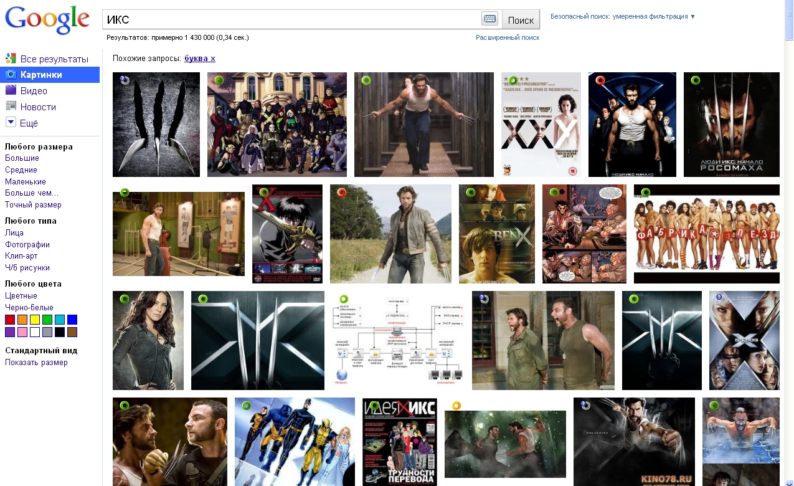Click orange rating badge on forest fight thumbnail

pyautogui.click(x=456, y=406)
